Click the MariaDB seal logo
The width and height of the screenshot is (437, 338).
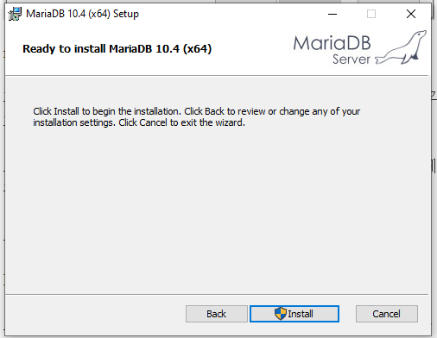401,47
